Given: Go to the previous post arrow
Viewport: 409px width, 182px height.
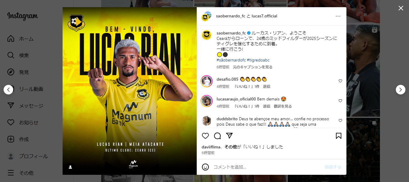Looking at the screenshot, I should (8, 90).
